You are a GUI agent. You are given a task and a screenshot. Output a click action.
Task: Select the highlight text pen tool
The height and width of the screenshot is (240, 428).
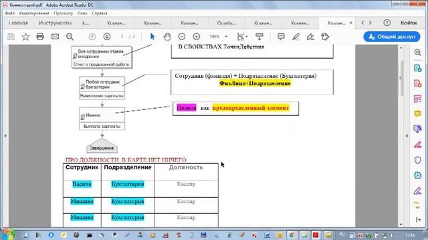coord(296,37)
